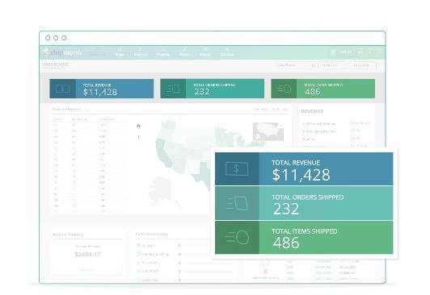This screenshot has height=295, width=430.
Task: Click the start date input field
Action: tap(331, 65)
